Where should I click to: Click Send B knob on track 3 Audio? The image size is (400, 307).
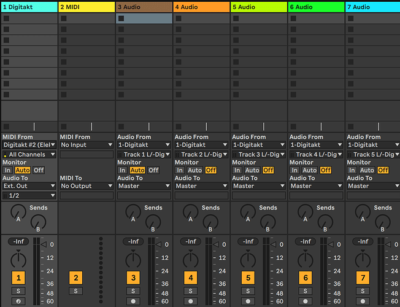coord(153,223)
